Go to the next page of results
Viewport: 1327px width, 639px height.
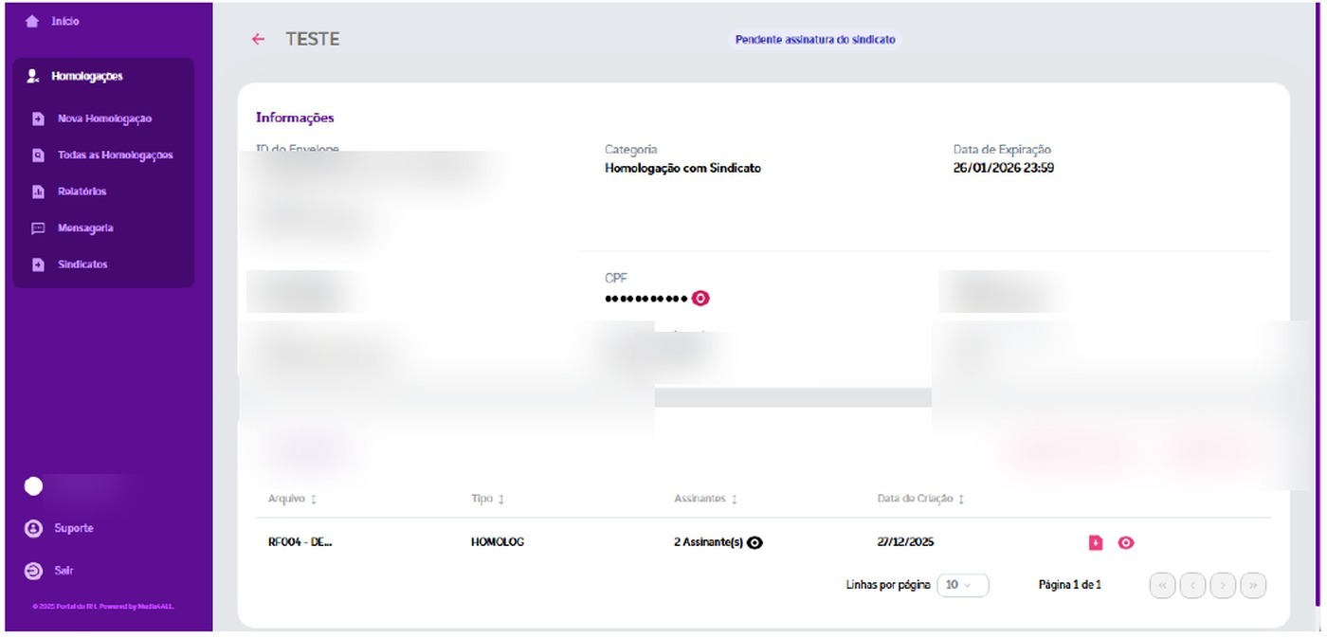click(1223, 586)
